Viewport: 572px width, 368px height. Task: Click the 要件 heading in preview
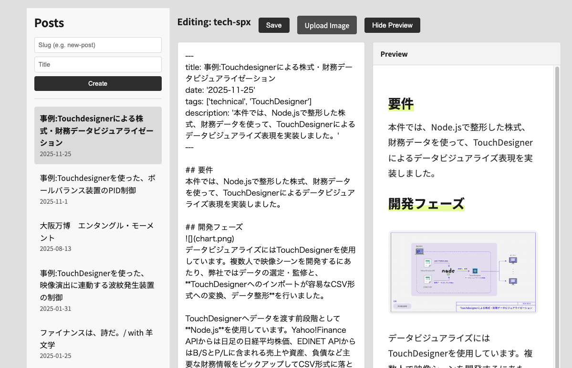pyautogui.click(x=401, y=104)
